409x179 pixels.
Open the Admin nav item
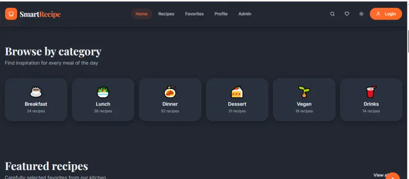tap(245, 14)
